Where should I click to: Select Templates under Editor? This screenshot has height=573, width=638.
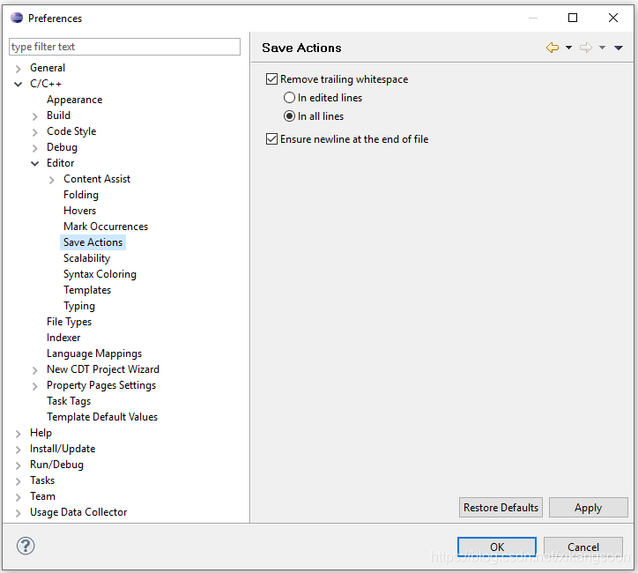(87, 290)
